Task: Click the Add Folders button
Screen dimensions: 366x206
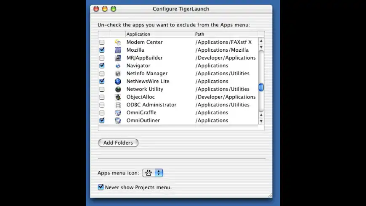Action: coord(118,143)
